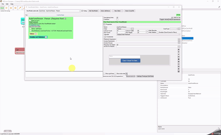
Task: Click the ellipsis button beside Readonly Expression
Action: coord(179,39)
